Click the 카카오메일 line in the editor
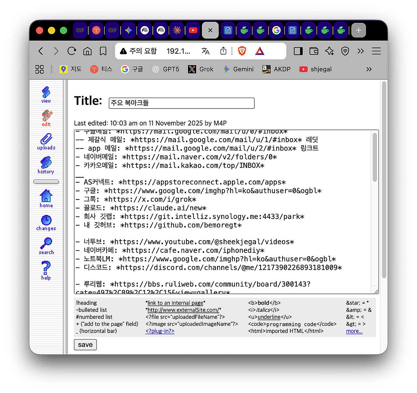This screenshot has height=393, width=417. (x=170, y=165)
